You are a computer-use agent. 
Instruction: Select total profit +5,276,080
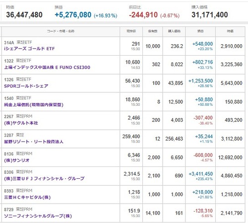click(73, 15)
